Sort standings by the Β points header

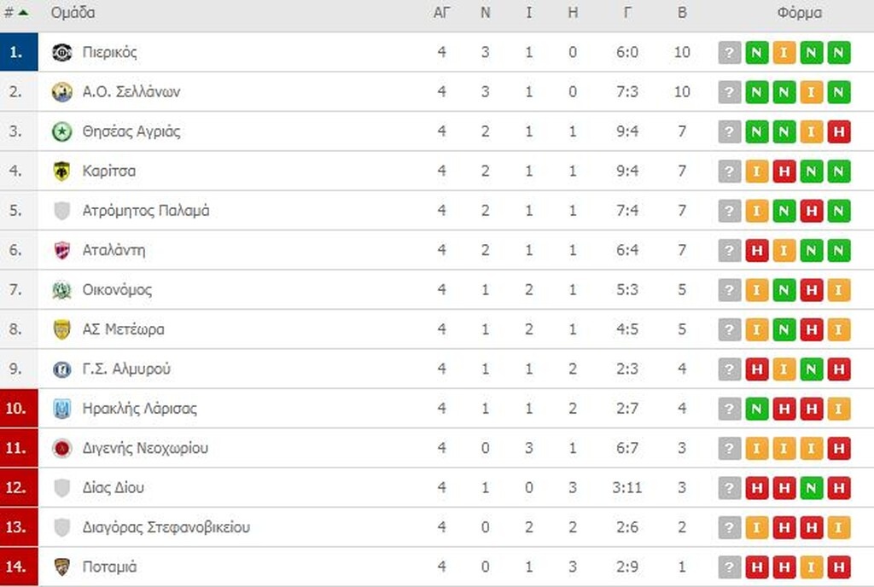tap(681, 13)
